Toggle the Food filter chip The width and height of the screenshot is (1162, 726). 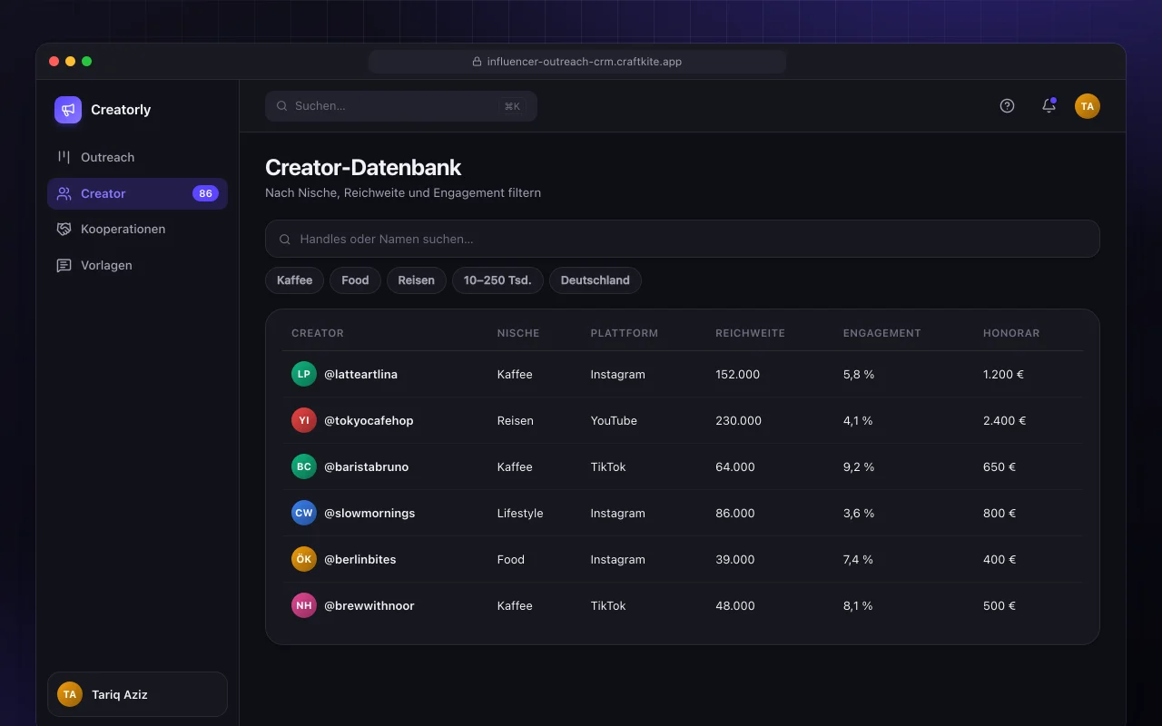click(x=355, y=280)
